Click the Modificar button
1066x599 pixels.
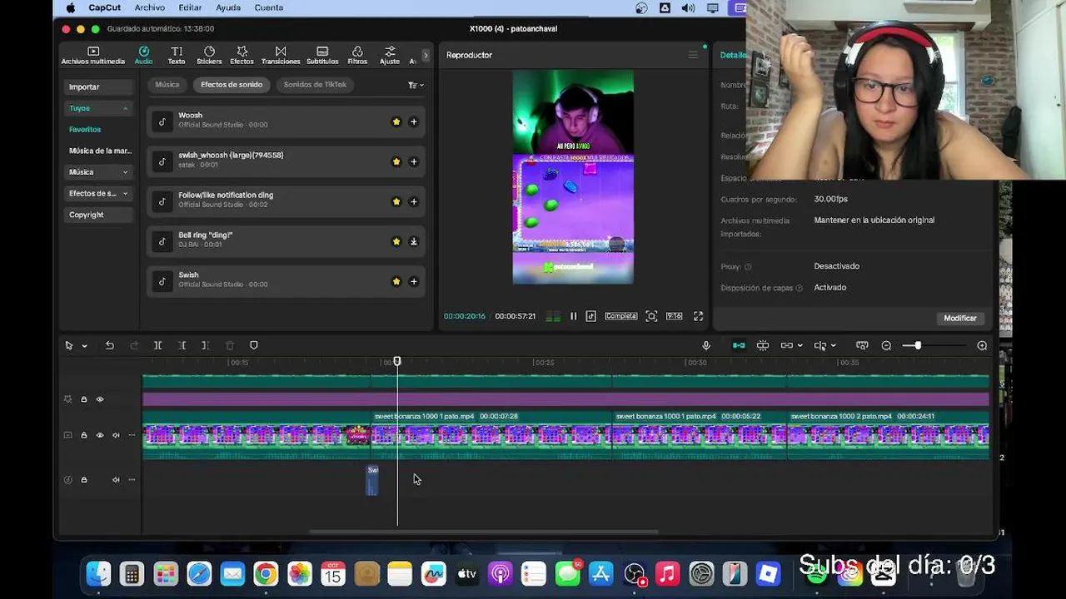point(959,318)
